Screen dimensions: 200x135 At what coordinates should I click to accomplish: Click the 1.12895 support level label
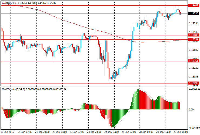(x=194, y=83)
